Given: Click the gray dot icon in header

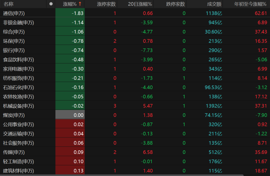Looking at the screenshot, I should [51, 4].
